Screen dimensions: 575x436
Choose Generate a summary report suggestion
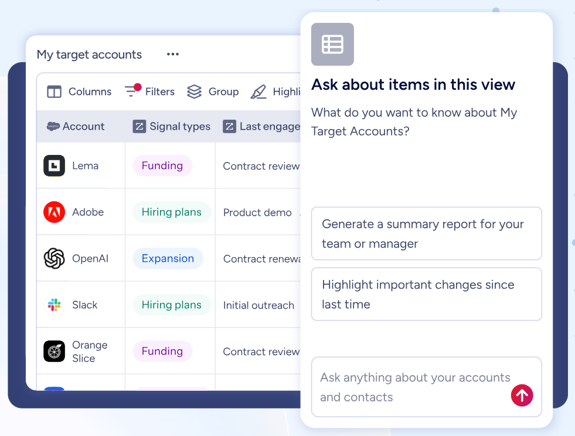click(427, 234)
